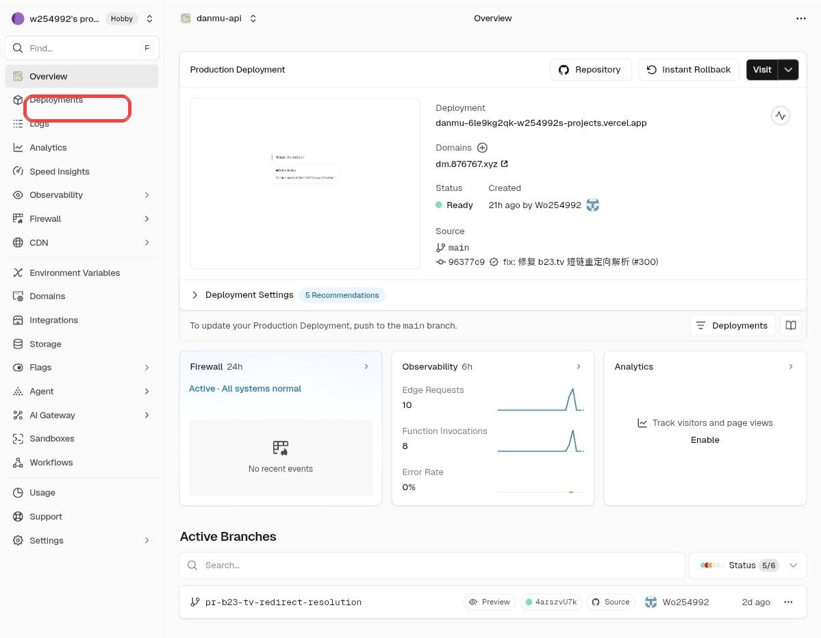The height and width of the screenshot is (638, 821).
Task: Click Wo254992 avatar next to Created
Action: point(593,205)
